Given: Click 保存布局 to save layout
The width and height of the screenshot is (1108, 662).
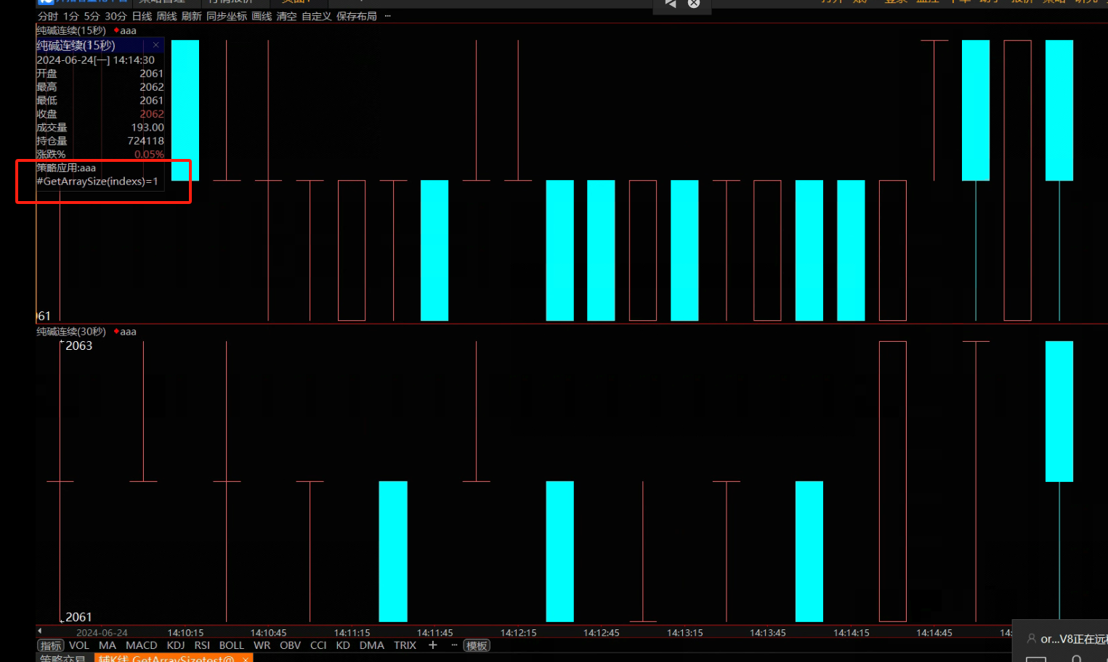Looking at the screenshot, I should tap(357, 16).
